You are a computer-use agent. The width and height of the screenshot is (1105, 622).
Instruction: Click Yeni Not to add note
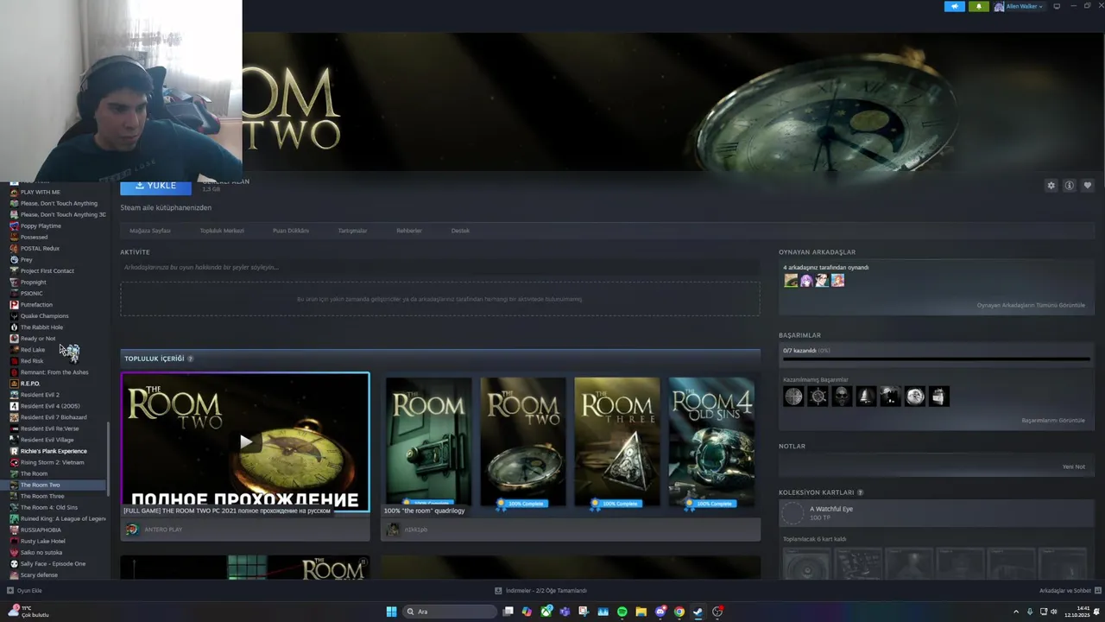pyautogui.click(x=1074, y=466)
